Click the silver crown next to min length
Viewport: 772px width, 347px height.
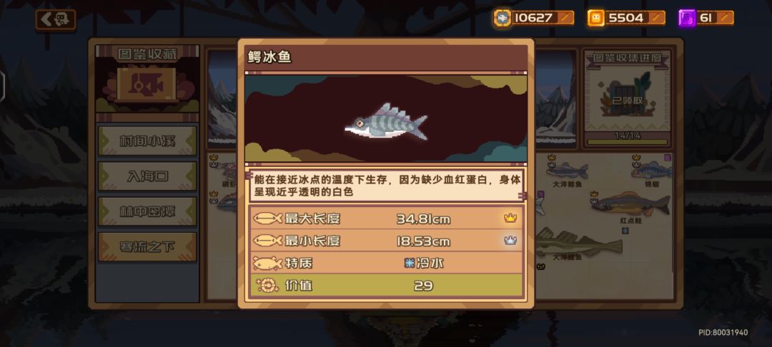[510, 241]
